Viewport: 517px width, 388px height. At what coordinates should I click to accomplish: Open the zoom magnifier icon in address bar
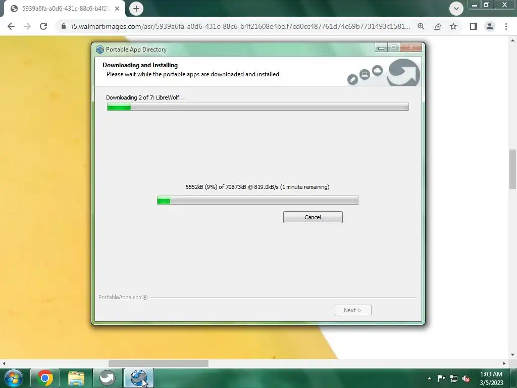421,26
